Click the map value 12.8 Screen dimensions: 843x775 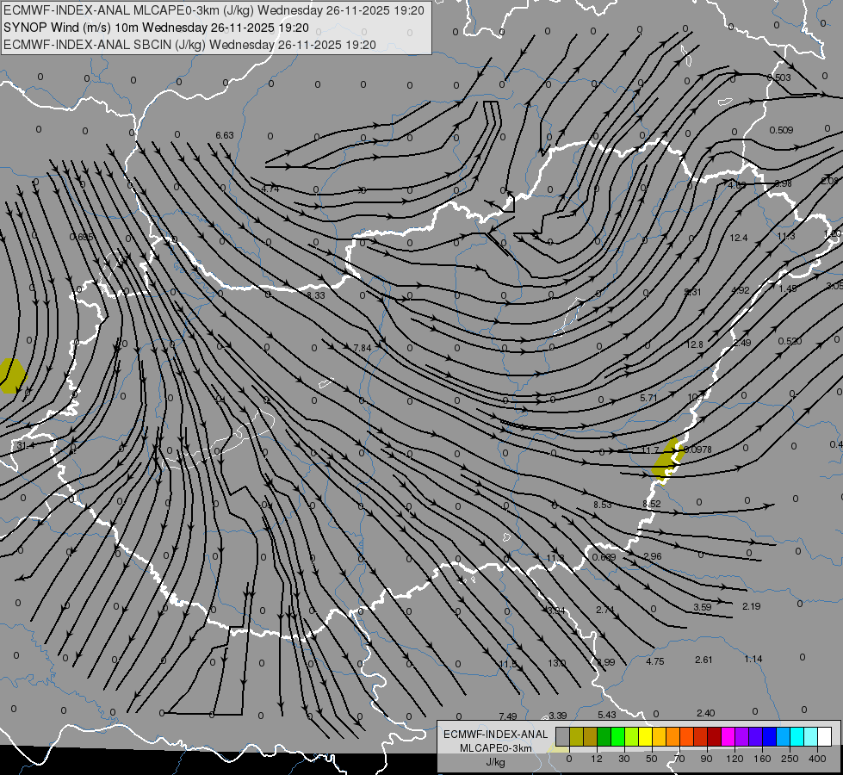coord(695,344)
